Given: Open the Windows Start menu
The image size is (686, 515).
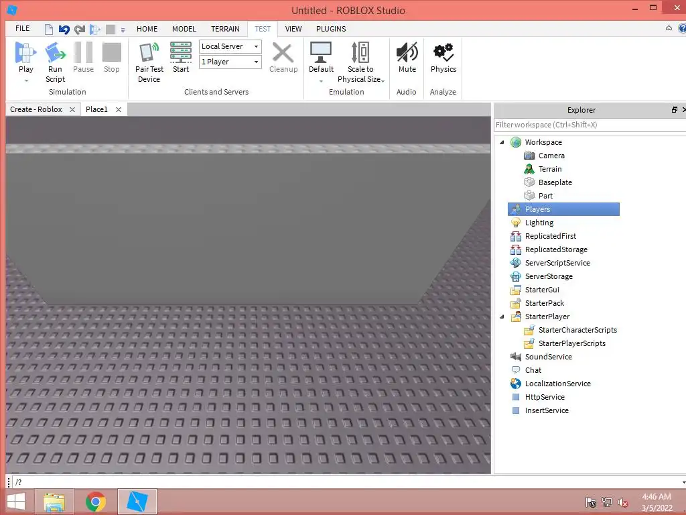Looking at the screenshot, I should tap(16, 502).
